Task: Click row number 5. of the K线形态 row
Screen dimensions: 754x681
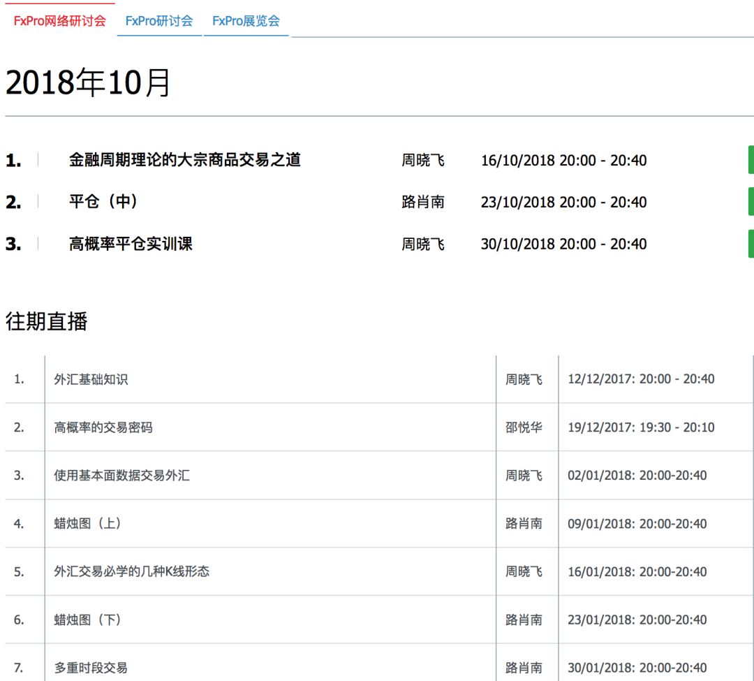Action: (19, 572)
